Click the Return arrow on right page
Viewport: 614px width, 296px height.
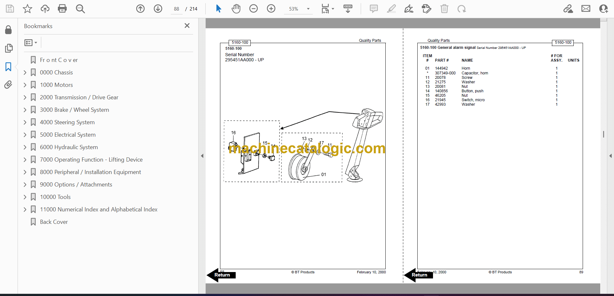419,275
